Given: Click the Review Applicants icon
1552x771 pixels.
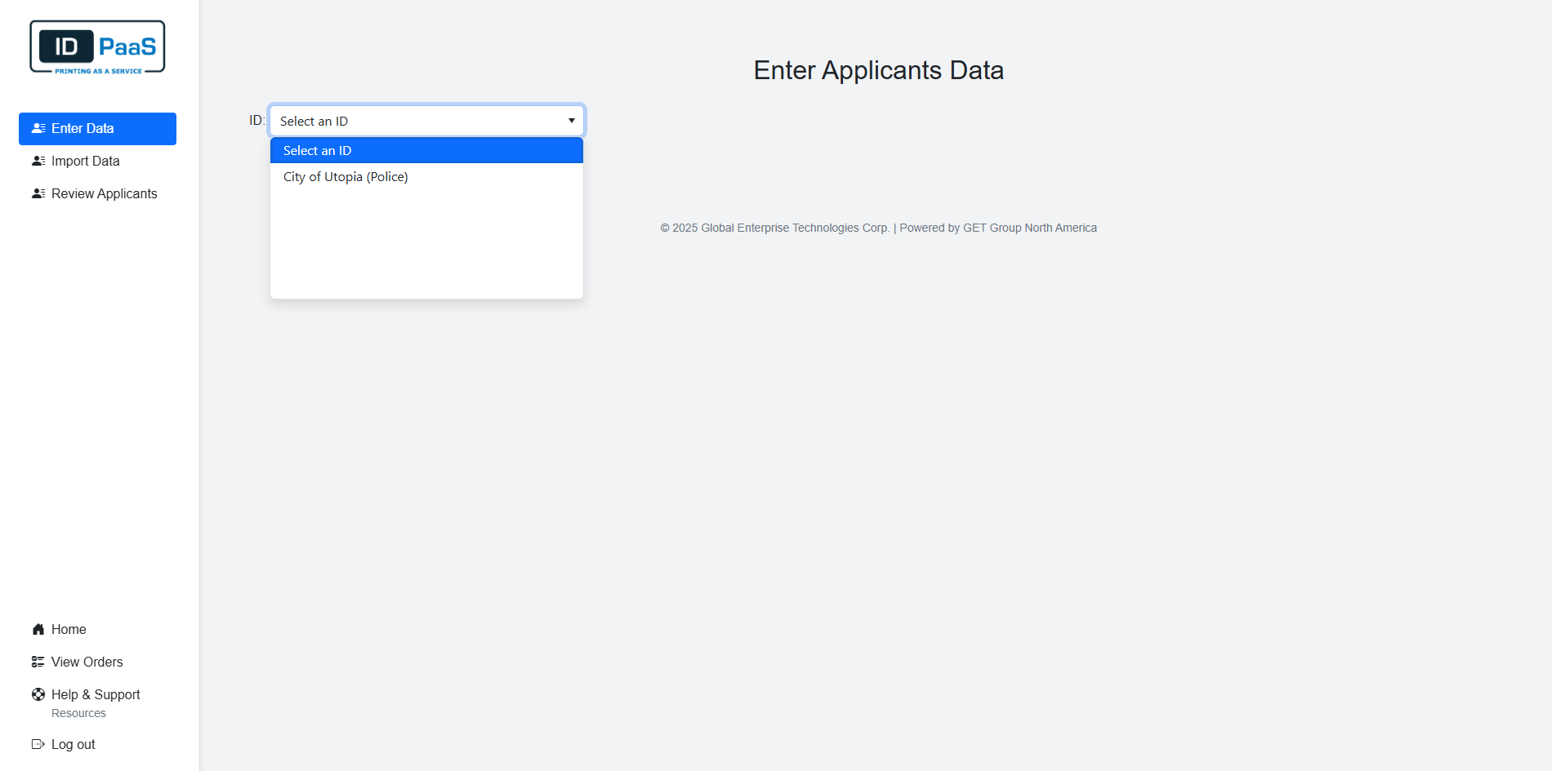Looking at the screenshot, I should pos(38,193).
